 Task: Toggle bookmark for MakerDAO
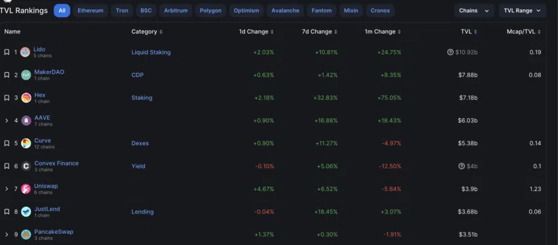[x=7, y=75]
